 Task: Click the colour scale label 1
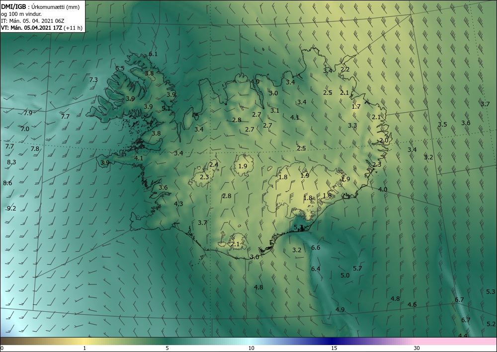click(84, 348)
